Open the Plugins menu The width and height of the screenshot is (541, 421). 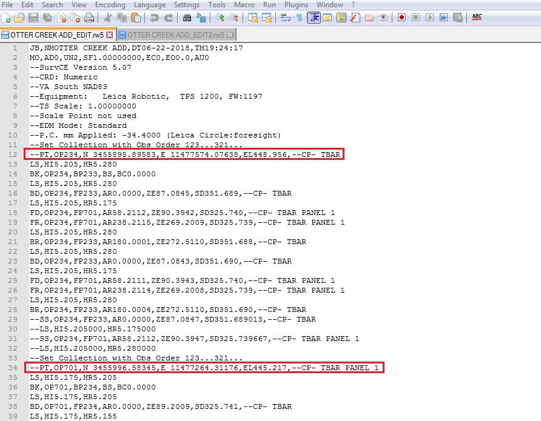point(295,5)
